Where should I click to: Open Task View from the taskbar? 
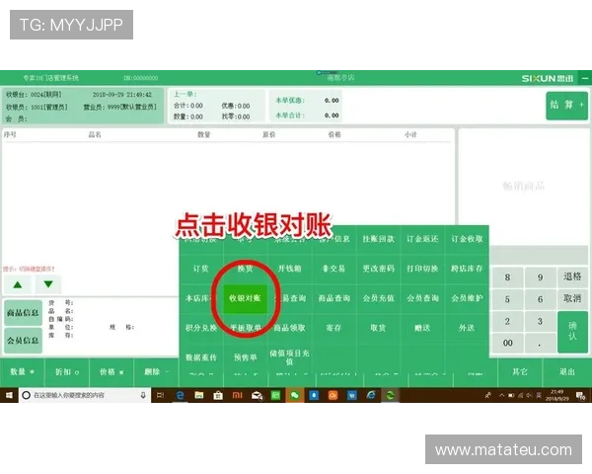(x=161, y=395)
